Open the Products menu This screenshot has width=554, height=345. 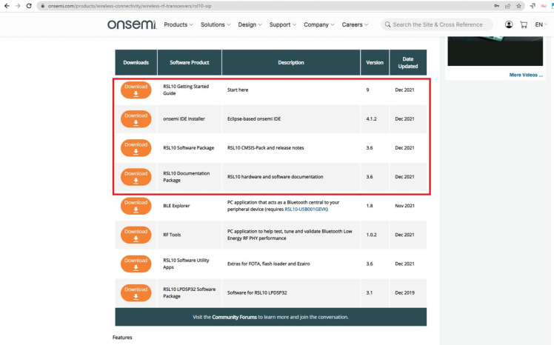click(178, 24)
